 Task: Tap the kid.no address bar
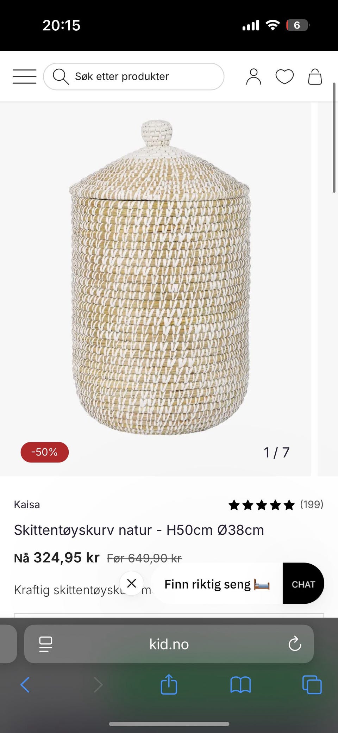pyautogui.click(x=169, y=644)
